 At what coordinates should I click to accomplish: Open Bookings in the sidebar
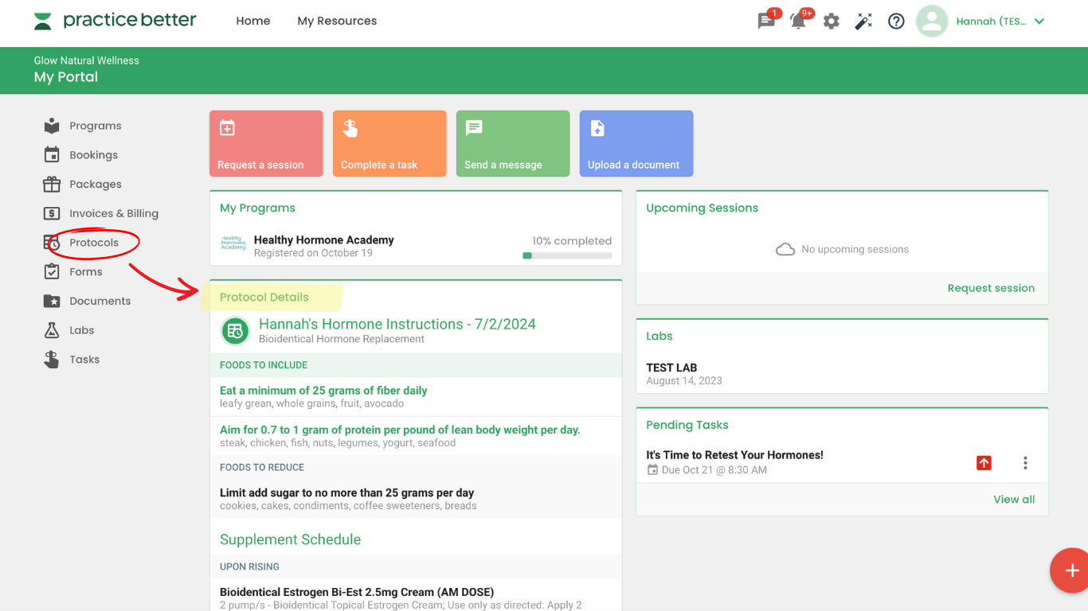click(93, 155)
